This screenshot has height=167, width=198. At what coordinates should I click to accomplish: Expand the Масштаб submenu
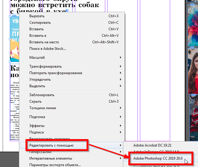(72, 58)
